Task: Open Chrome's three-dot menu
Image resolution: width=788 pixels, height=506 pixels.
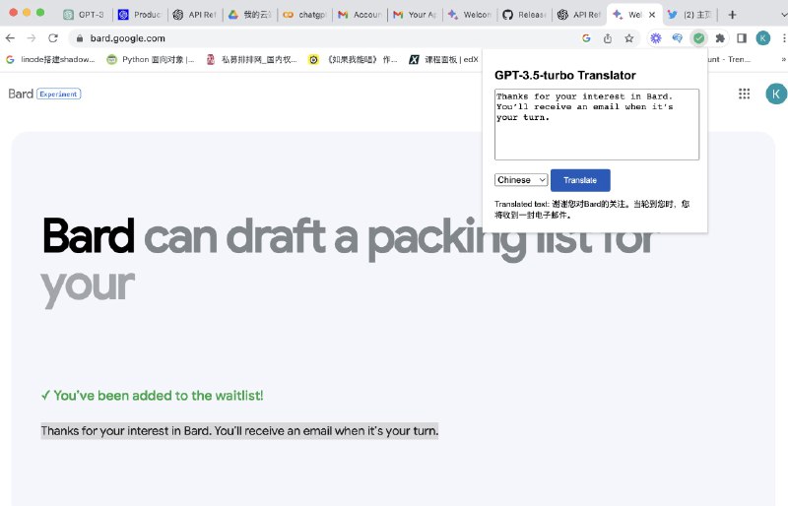Action: point(783,38)
